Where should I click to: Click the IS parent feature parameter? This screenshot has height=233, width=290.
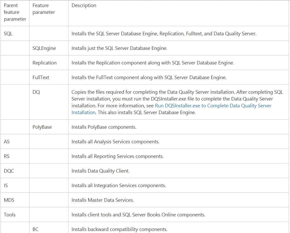pos(6,185)
